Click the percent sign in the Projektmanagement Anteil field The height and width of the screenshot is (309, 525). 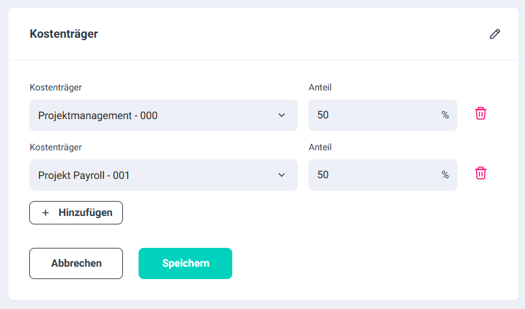445,115
